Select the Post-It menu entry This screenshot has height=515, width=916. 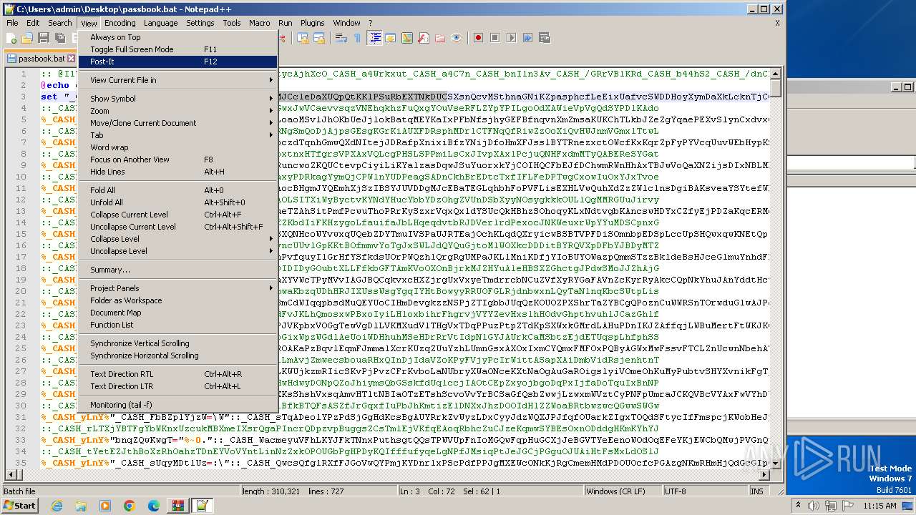102,62
